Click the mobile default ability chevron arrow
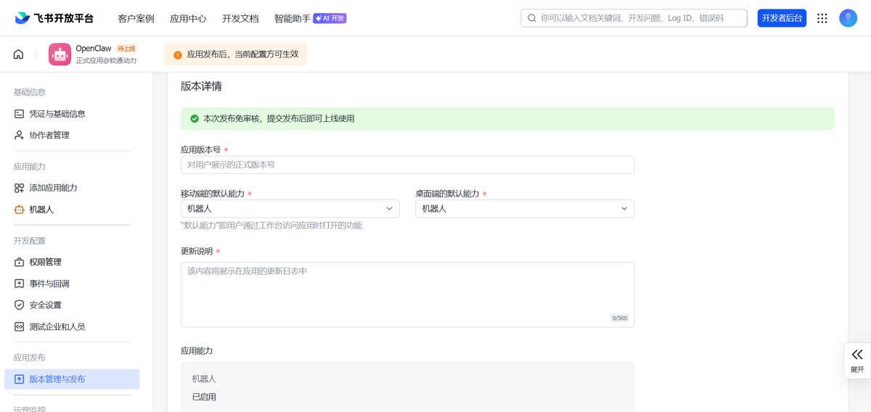This screenshot has height=412, width=871. pos(390,209)
